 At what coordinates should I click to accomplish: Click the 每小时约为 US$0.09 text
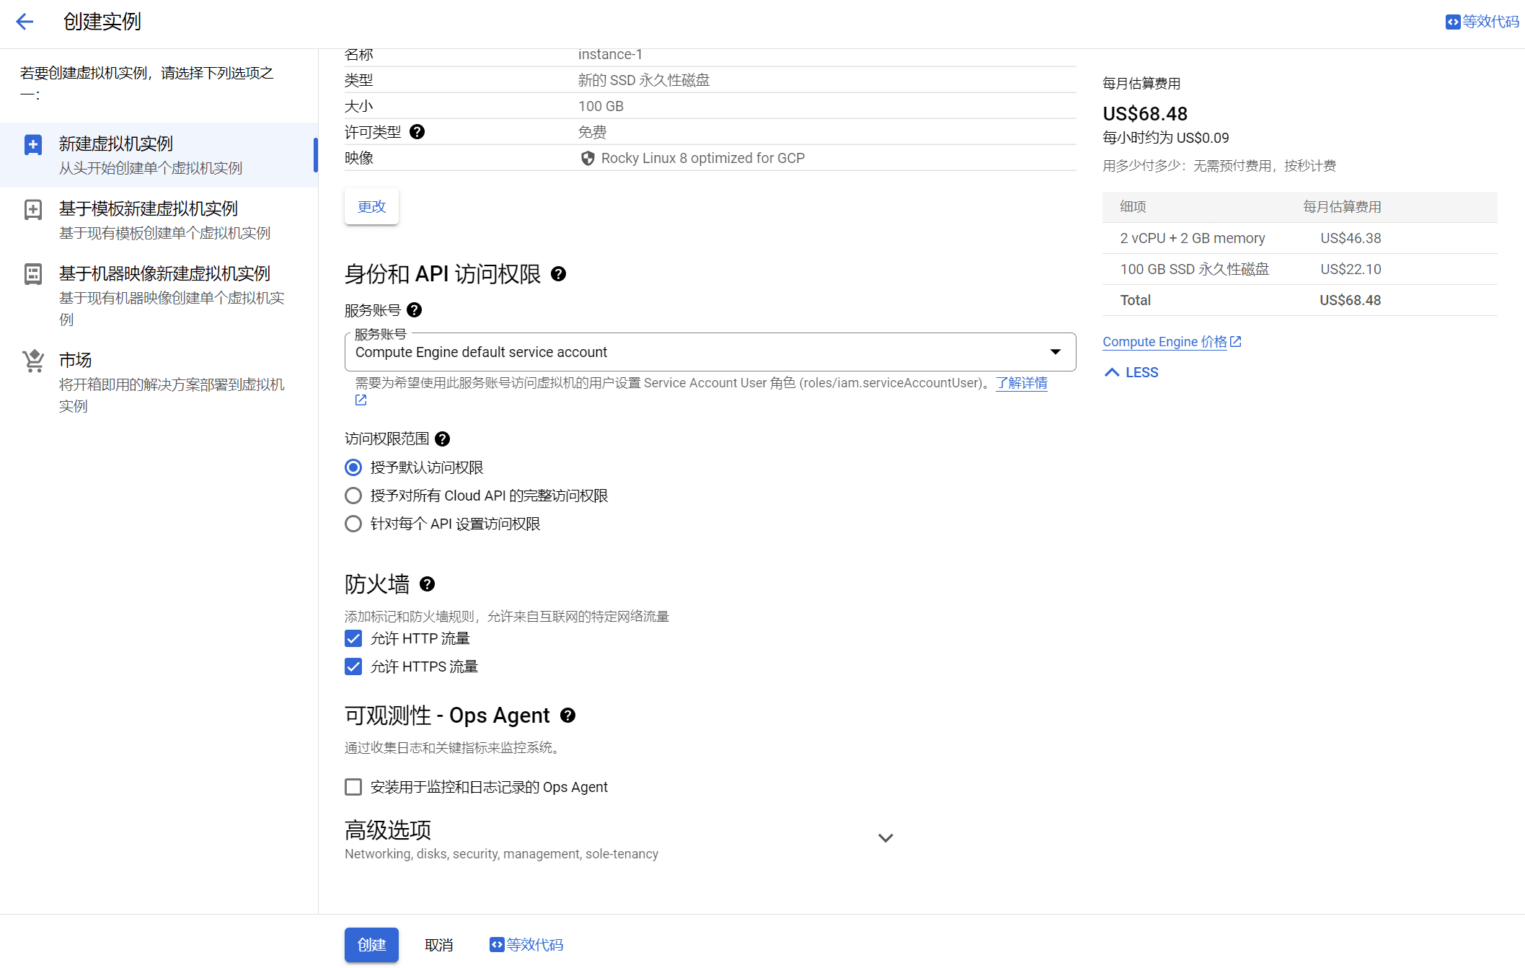[1165, 138]
